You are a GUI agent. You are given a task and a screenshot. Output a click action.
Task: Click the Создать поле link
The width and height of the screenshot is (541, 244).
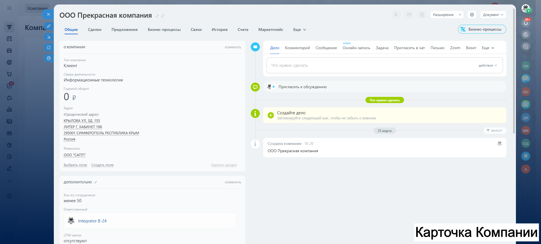click(x=102, y=165)
